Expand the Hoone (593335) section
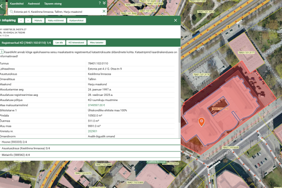 (x=14, y=142)
